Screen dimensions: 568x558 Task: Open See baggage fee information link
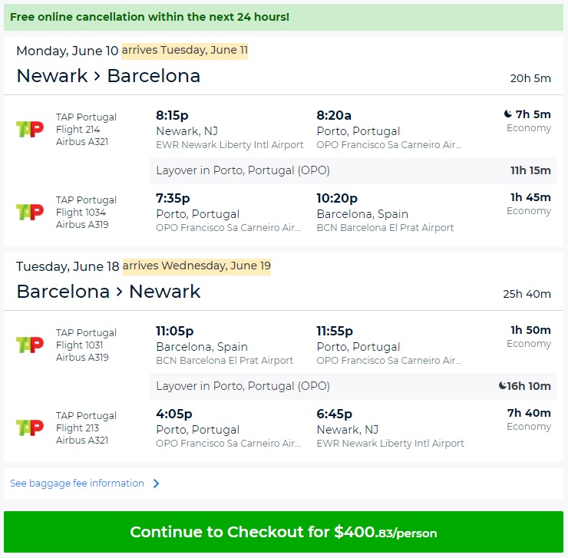pos(77,484)
